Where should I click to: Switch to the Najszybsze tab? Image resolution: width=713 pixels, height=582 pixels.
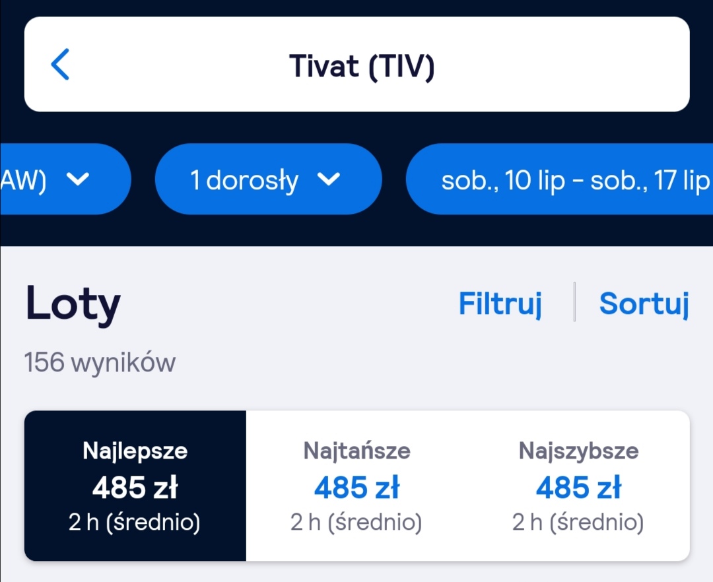(579, 486)
